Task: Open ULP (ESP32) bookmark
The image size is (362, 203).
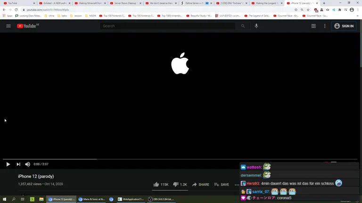Action: [228, 16]
